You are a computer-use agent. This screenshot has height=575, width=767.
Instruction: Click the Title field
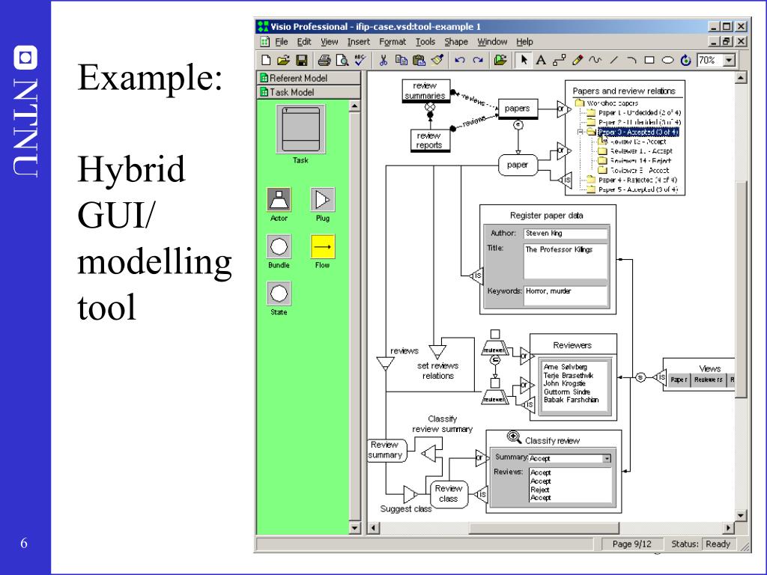(x=566, y=261)
